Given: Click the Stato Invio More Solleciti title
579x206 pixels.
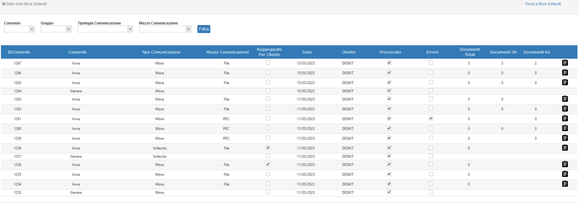Looking at the screenshot, I should point(26,4).
